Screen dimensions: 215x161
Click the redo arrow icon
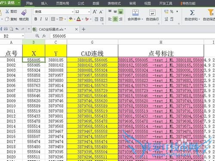(x=23, y=29)
